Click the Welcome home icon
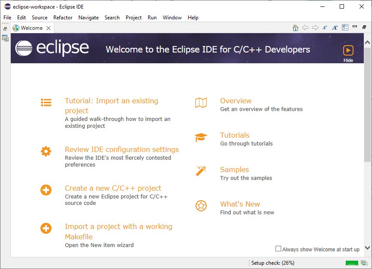The height and width of the screenshot is (269, 372). click(295, 27)
